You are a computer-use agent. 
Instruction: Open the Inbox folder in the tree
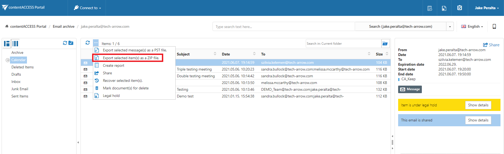point(16,82)
